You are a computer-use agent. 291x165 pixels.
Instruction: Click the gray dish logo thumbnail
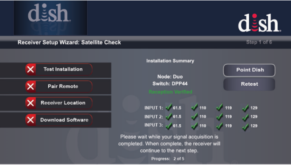pyautogui.click(x=50, y=18)
